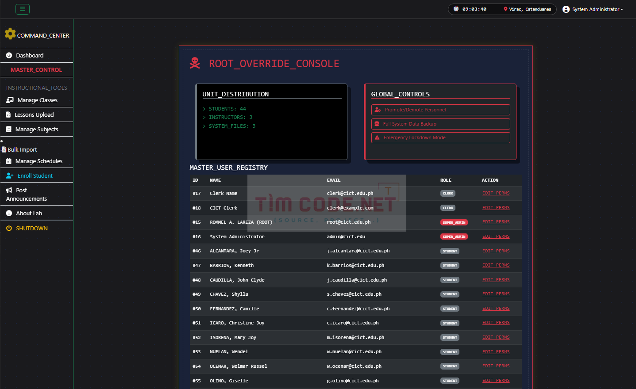The width and height of the screenshot is (636, 389).
Task: Click EDIT_PERMS for ISORENA, Mary Joy
Action: tap(496, 337)
